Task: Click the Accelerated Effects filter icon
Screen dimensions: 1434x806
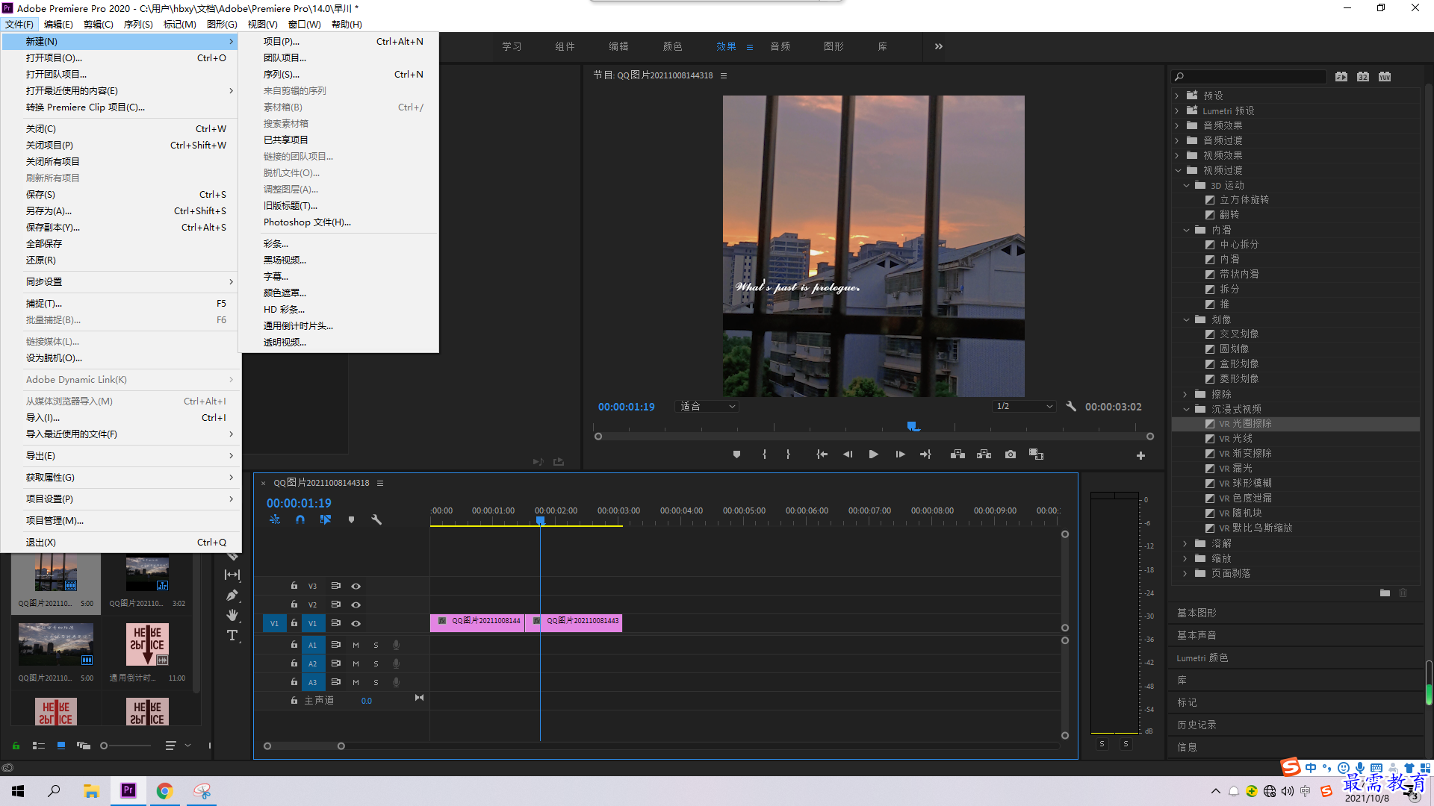Action: point(1341,77)
